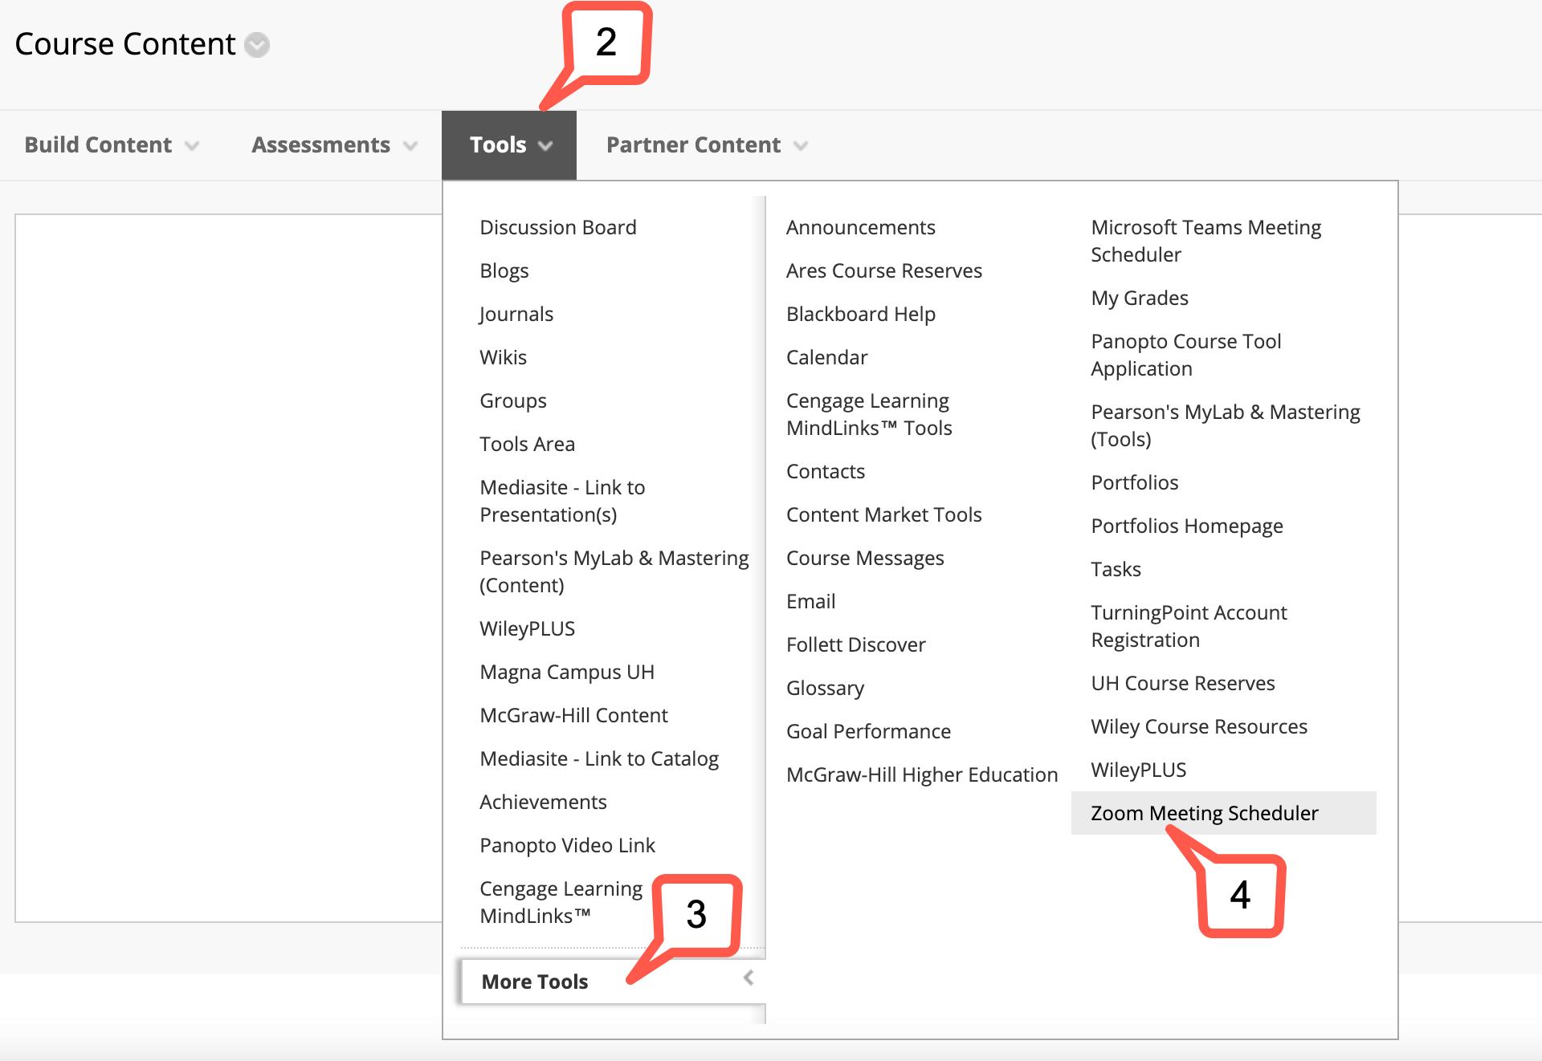Select UH Course Reserves
This screenshot has height=1061, width=1542.
[1183, 683]
